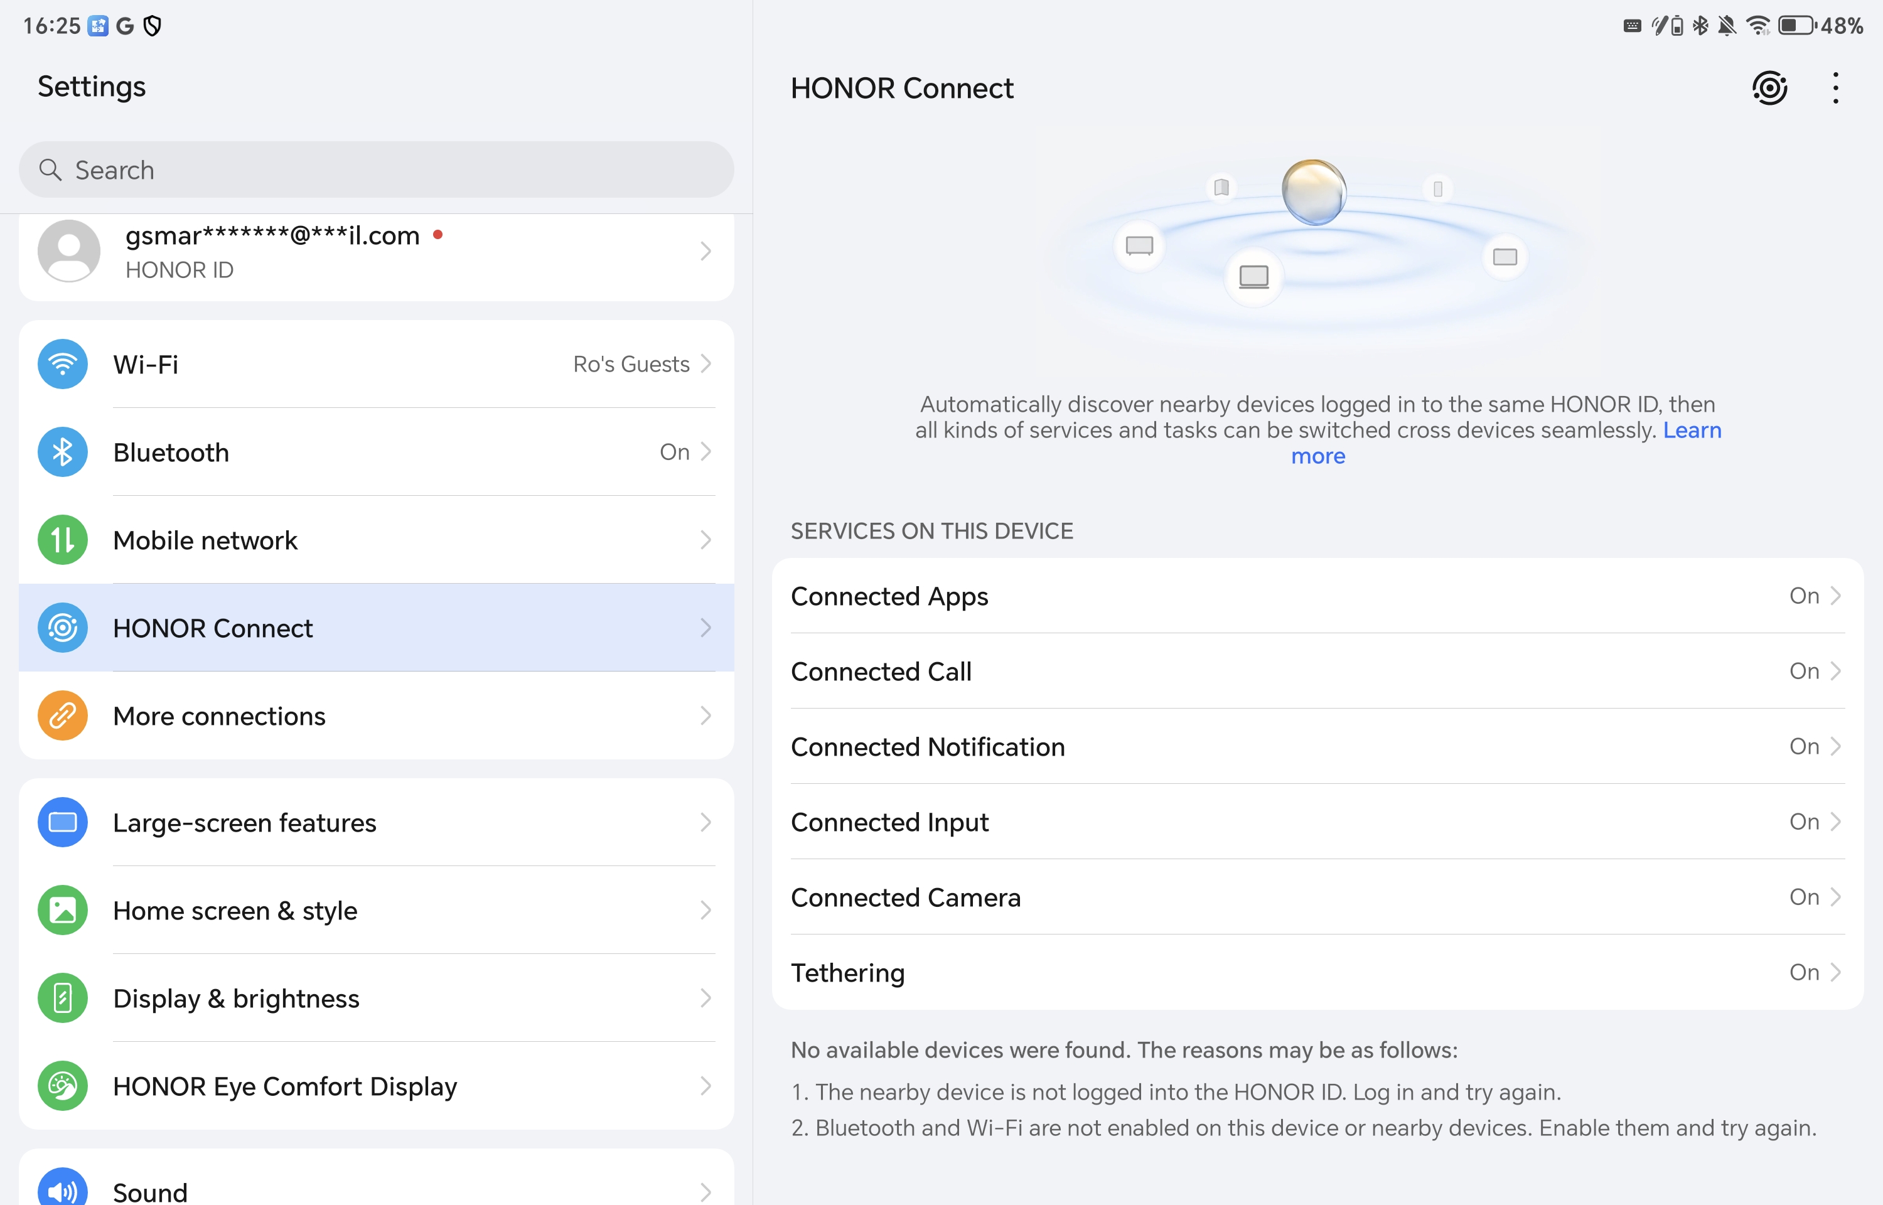This screenshot has height=1205, width=1883.
Task: Open the HONOR Connect radar icon in header
Action: 1769,88
